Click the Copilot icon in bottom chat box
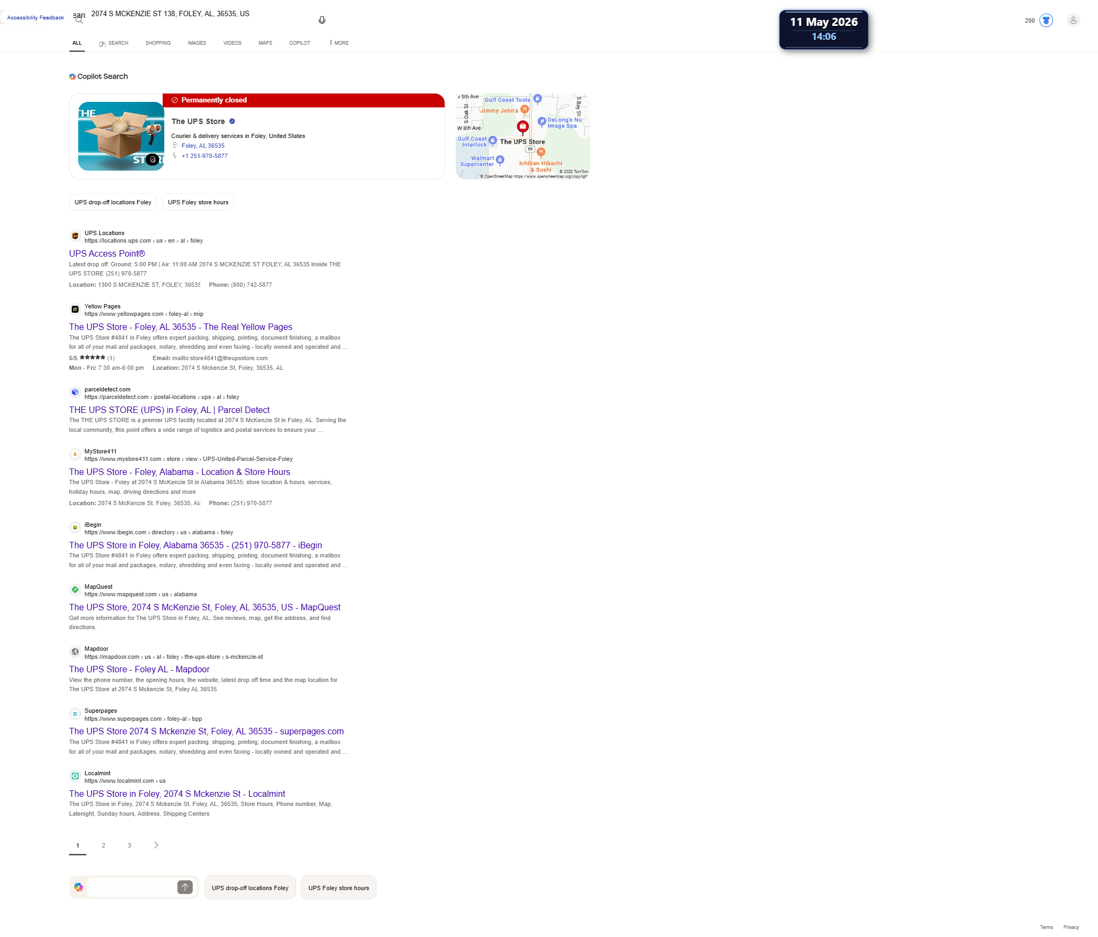The width and height of the screenshot is (1098, 937). coord(79,887)
